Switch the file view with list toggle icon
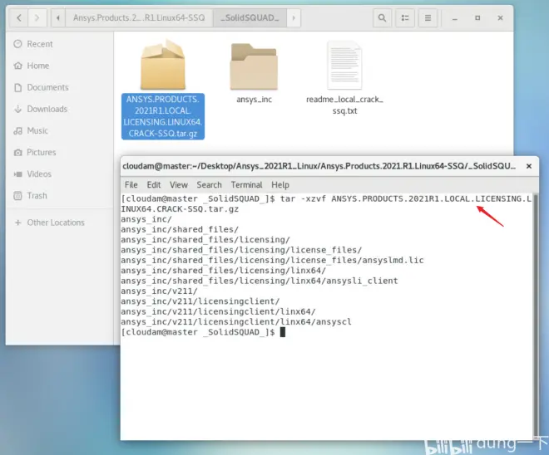The width and height of the screenshot is (549, 455). (x=405, y=17)
